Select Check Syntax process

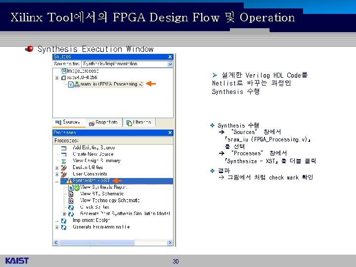[94, 207]
